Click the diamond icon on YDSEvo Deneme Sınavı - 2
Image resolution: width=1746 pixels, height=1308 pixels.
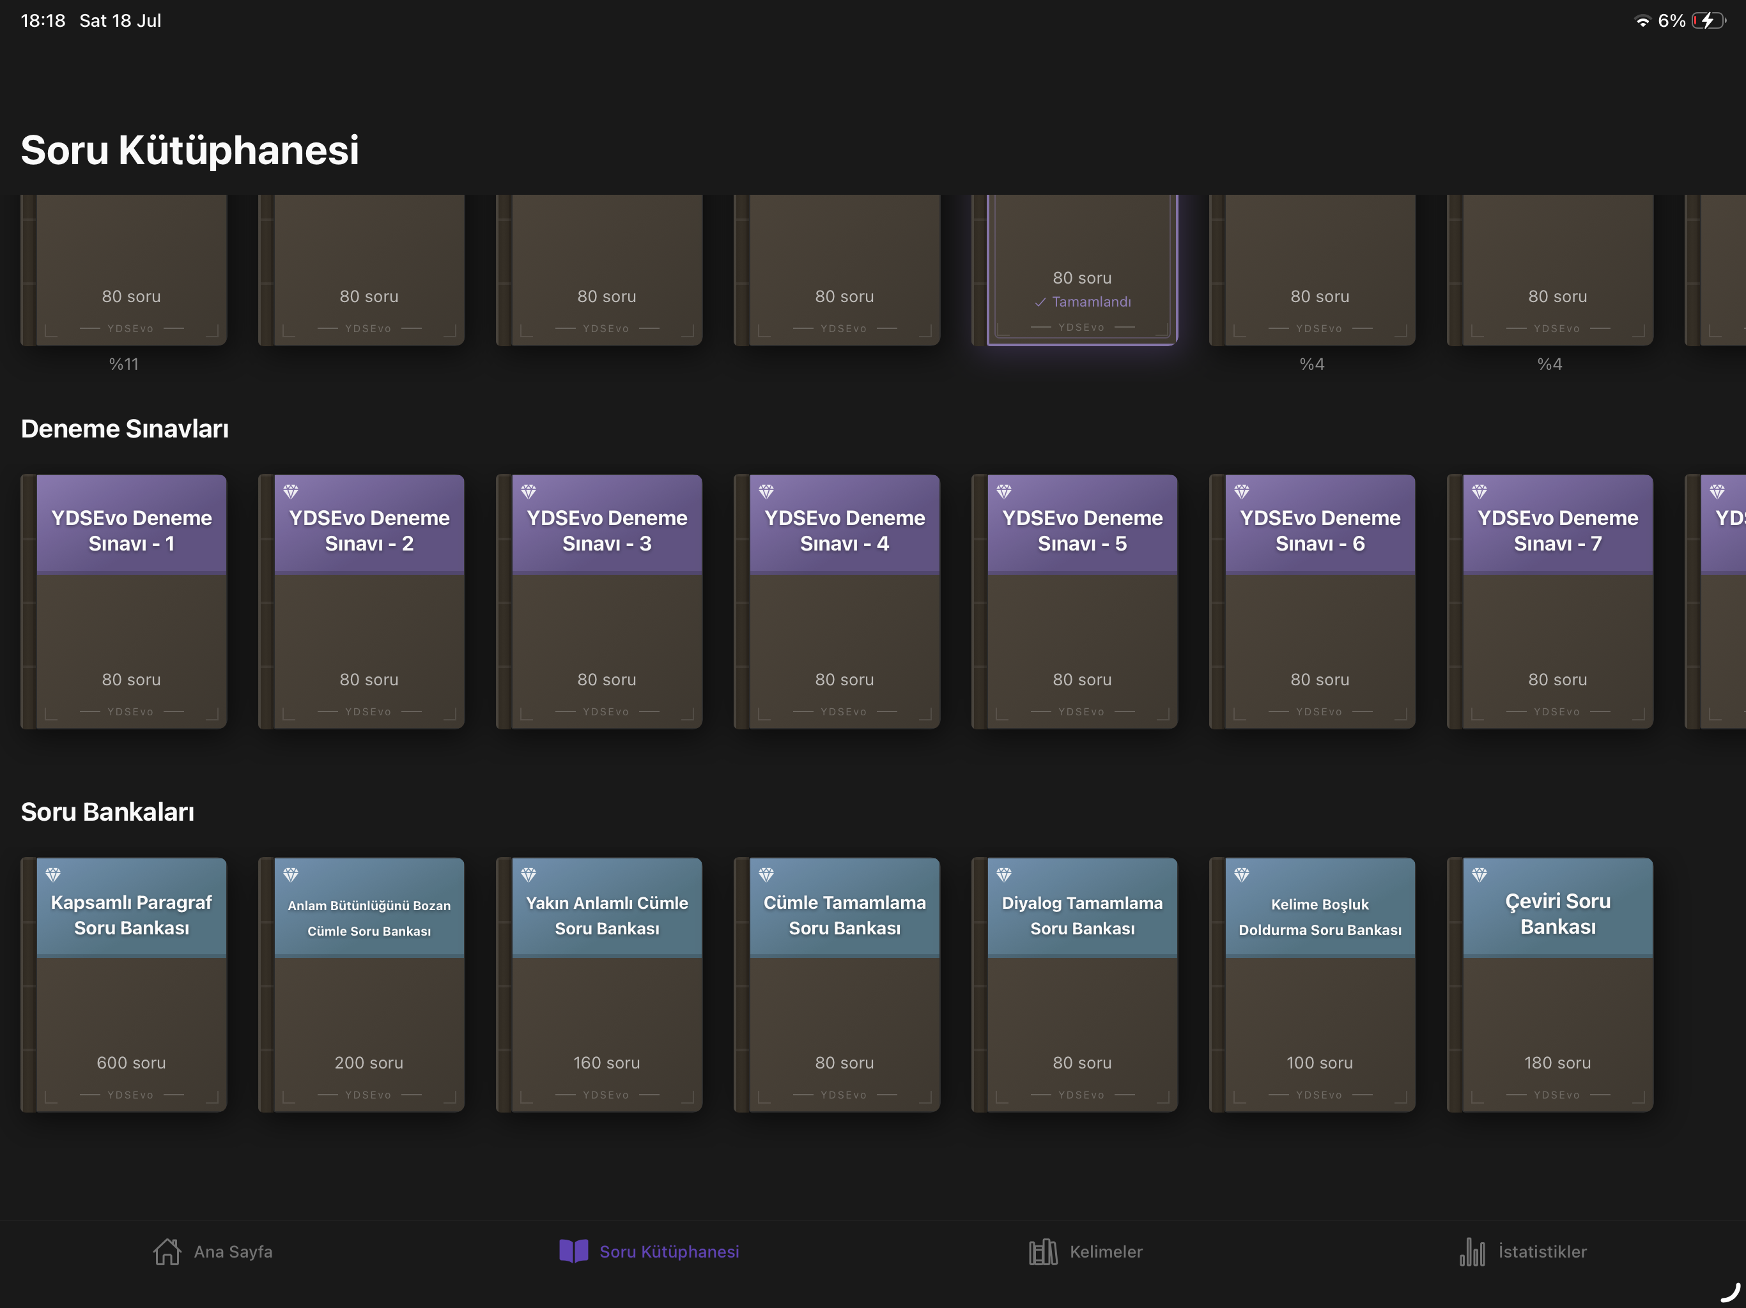pyautogui.click(x=291, y=492)
